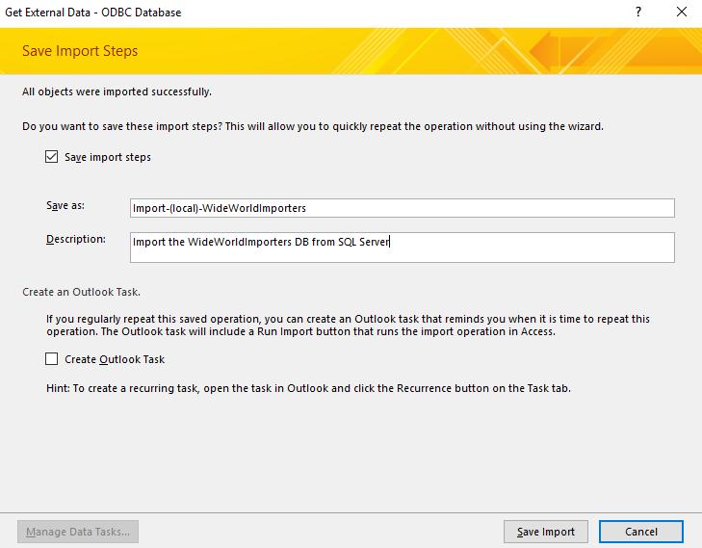The width and height of the screenshot is (702, 548).
Task: Click the 'Save Import Steps' banner heading
Action: pos(80,51)
